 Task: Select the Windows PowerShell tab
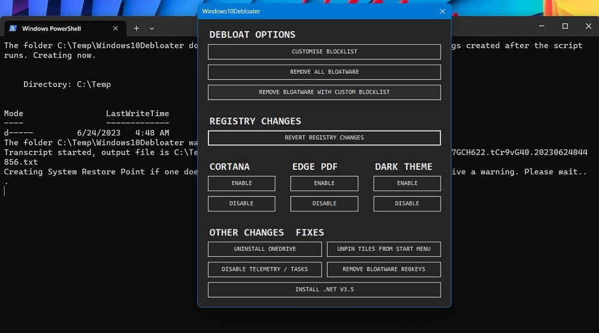click(65, 29)
